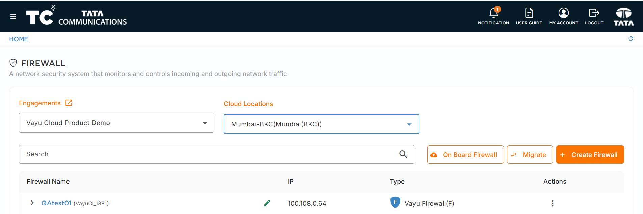Click the Cloud Locations label
Screen dimensions: 643x214
(x=248, y=104)
